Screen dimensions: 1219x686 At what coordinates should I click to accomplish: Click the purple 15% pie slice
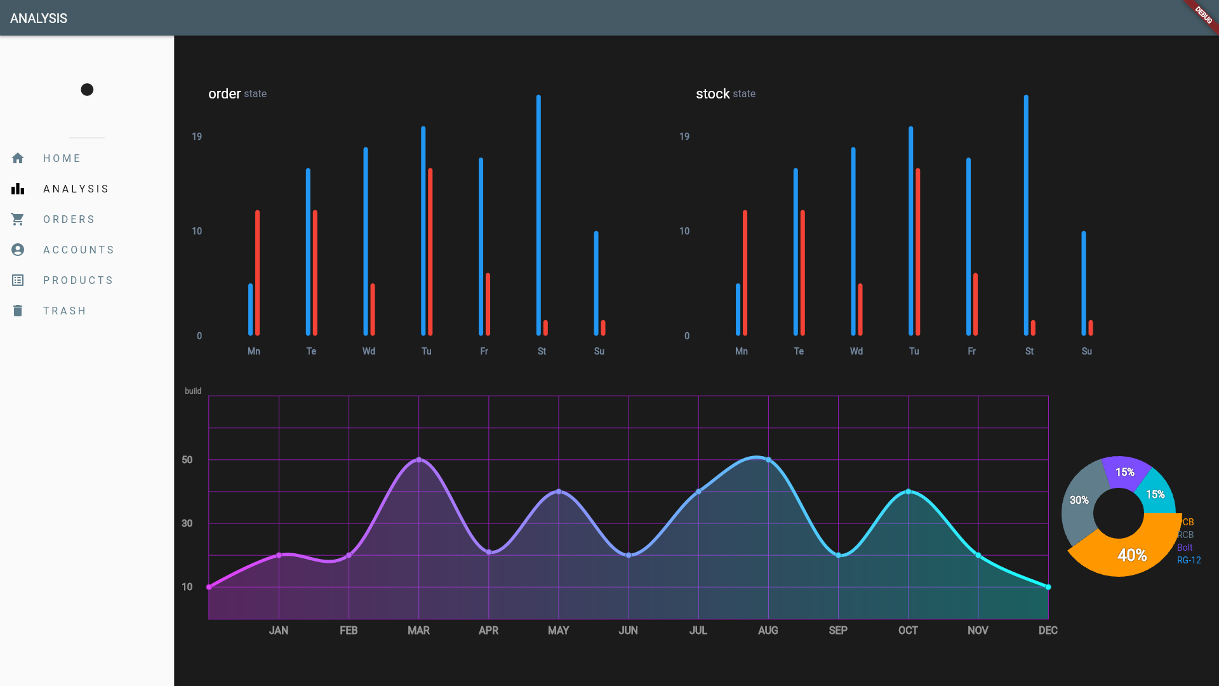tap(1124, 472)
